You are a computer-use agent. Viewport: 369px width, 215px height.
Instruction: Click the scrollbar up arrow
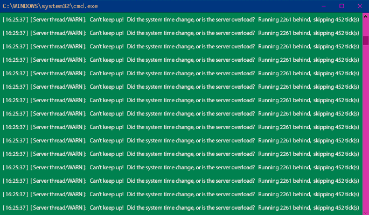pos(366,16)
